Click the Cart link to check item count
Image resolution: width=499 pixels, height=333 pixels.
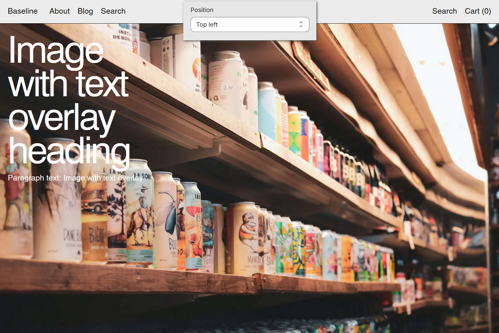tap(477, 11)
